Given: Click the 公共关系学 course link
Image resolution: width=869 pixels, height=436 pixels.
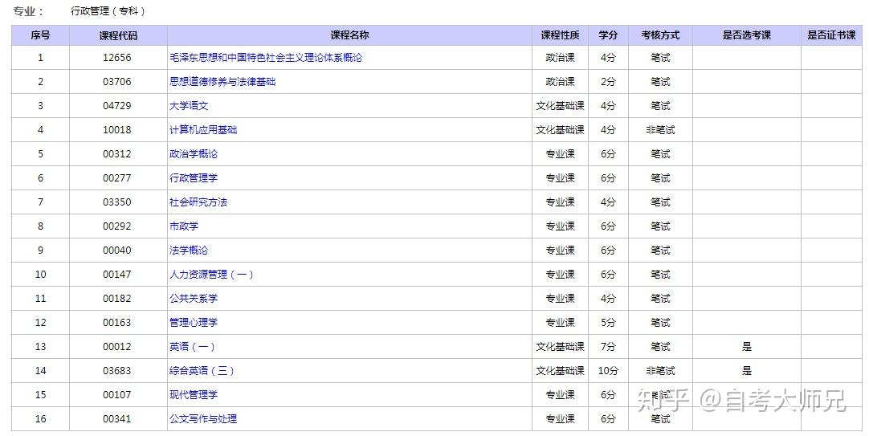Looking at the screenshot, I should click(194, 299).
